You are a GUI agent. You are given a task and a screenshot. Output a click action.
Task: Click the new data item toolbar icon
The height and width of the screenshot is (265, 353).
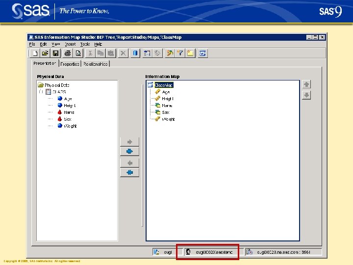170,53
